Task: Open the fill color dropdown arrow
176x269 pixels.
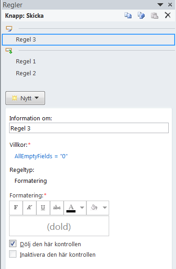Action: 105,208
